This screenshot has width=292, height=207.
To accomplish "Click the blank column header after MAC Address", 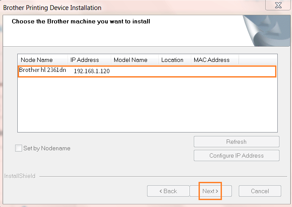I will point(257,60).
